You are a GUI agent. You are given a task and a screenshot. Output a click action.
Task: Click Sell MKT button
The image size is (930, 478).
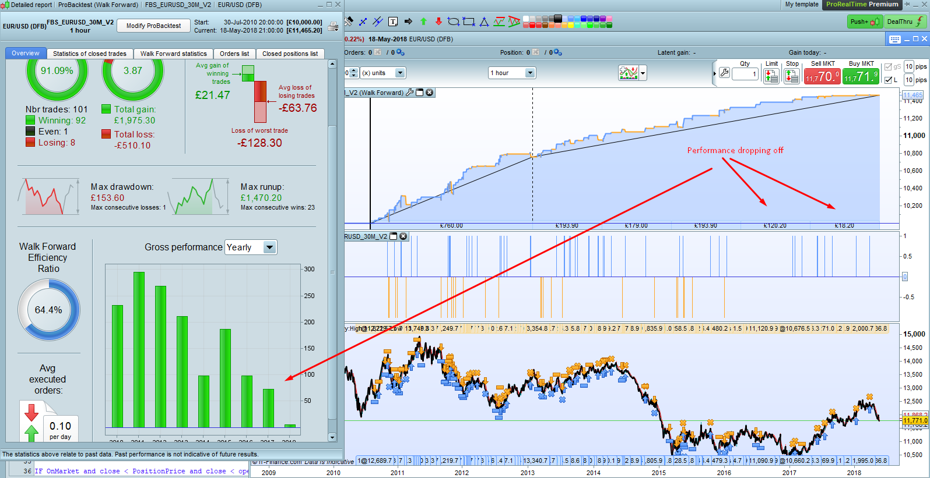[822, 76]
